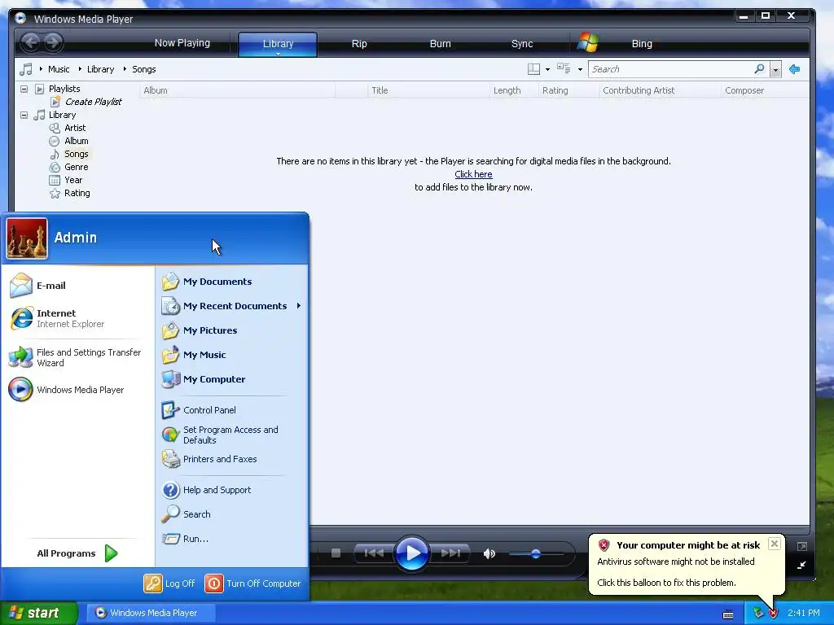This screenshot has width=834, height=625.
Task: Collapse the Playlists tree node
Action: point(24,89)
